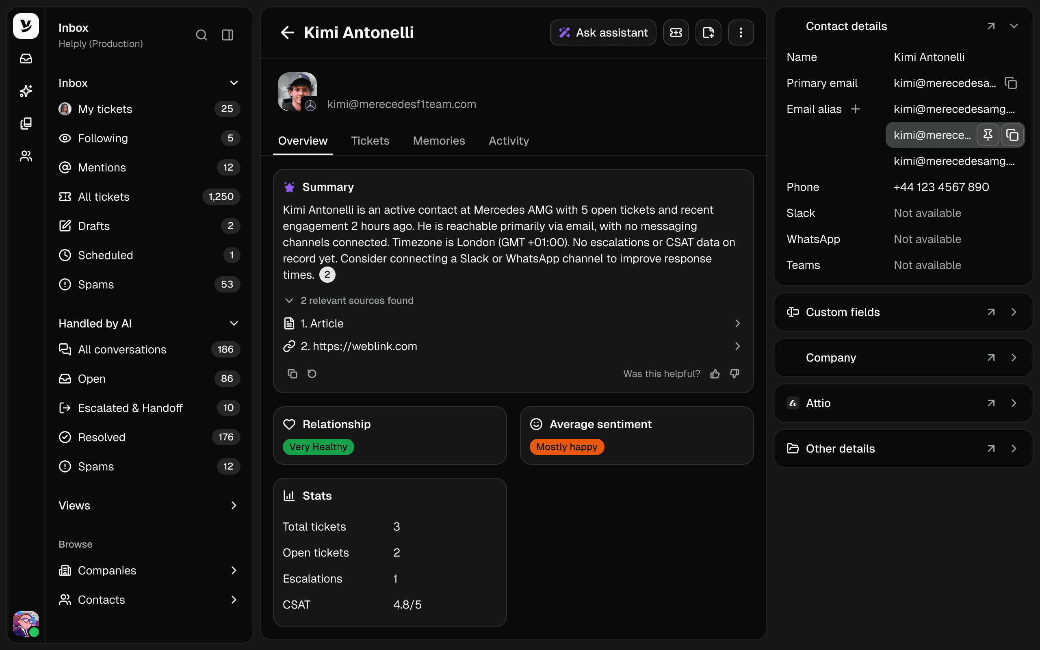Copy the summary text

[292, 374]
